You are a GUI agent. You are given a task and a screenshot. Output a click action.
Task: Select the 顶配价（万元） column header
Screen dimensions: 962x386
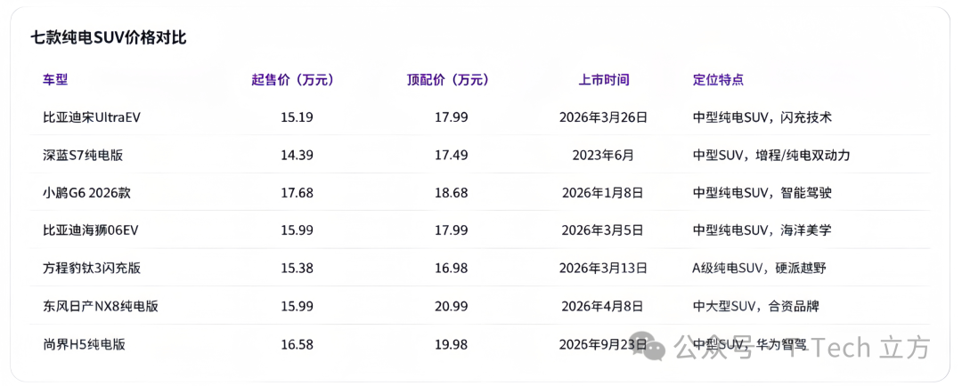tap(448, 80)
